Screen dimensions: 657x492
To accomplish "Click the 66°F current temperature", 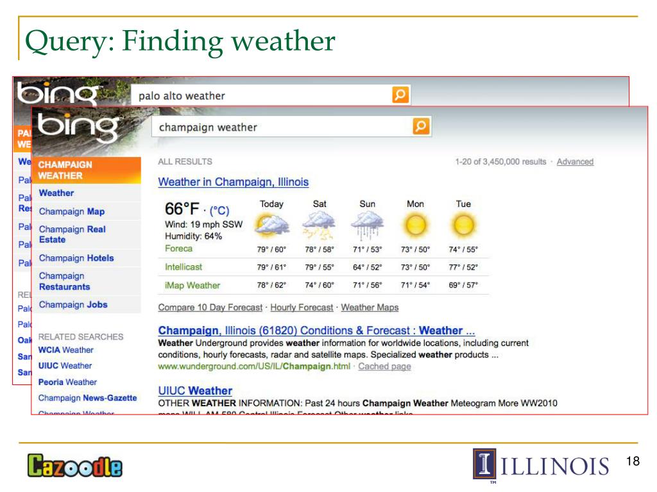I will coord(182,209).
